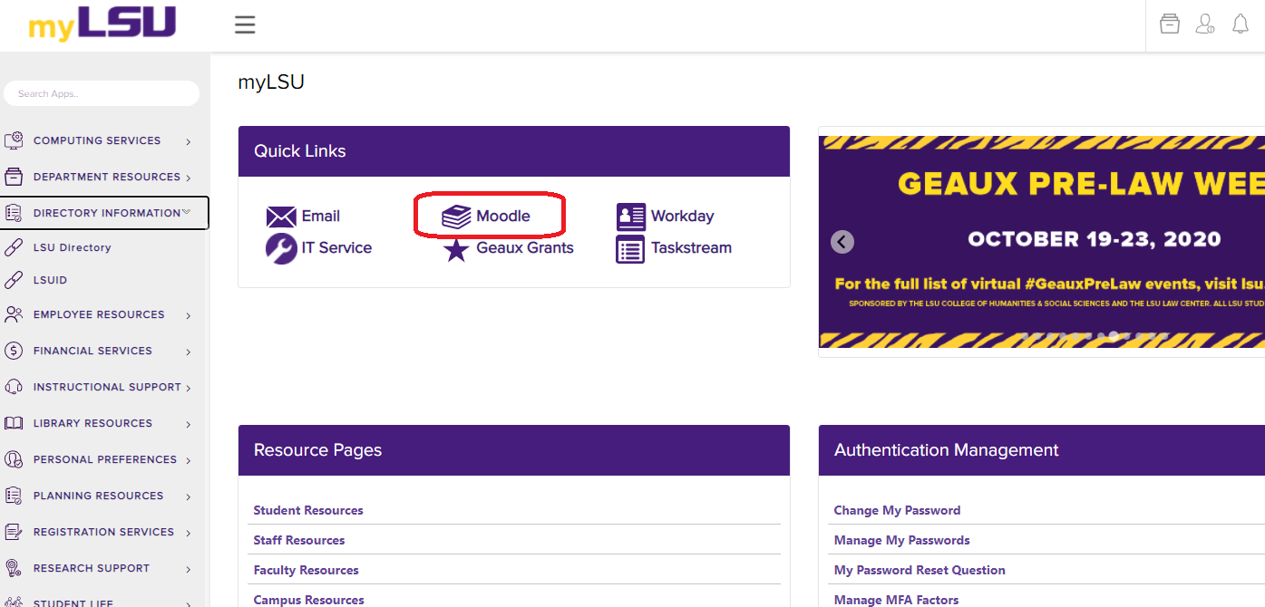Click the myLSU logo

[x=102, y=24]
